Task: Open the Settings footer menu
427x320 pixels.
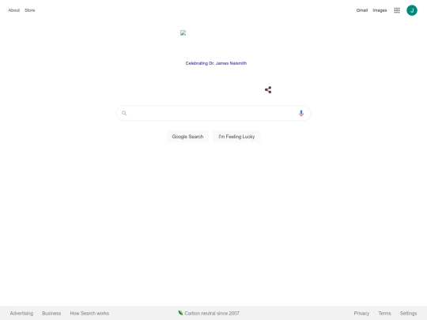Action: pyautogui.click(x=408, y=313)
